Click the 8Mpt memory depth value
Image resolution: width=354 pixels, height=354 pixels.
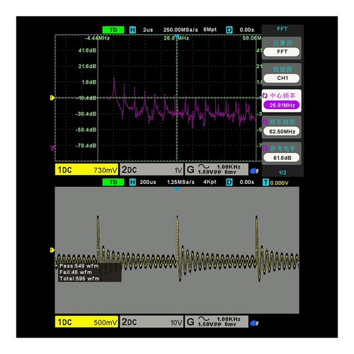(x=210, y=30)
